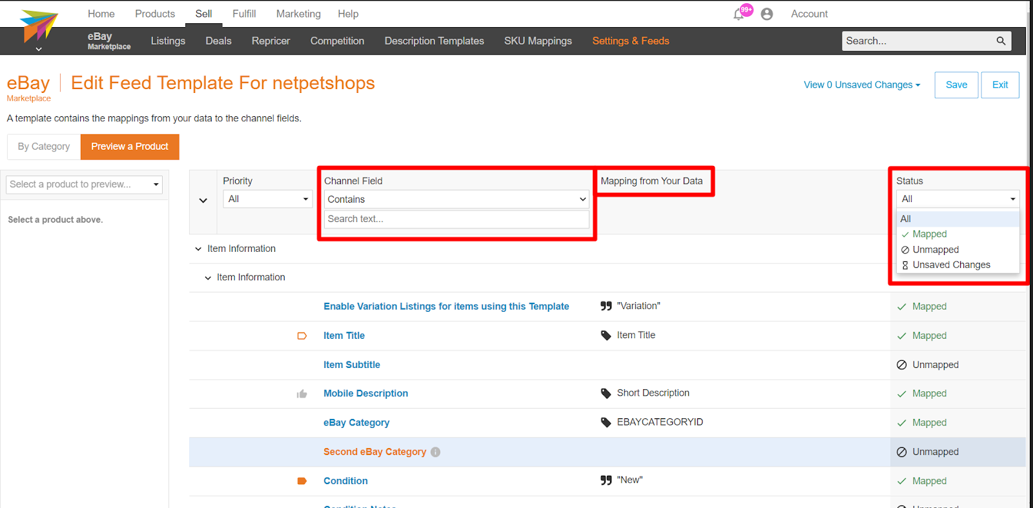Open the Sell menu
This screenshot has height=508, width=1033.
pyautogui.click(x=204, y=14)
